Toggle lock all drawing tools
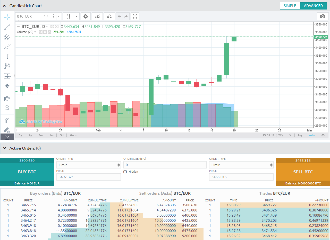Screen dimensions: 330x240 click(7, 130)
